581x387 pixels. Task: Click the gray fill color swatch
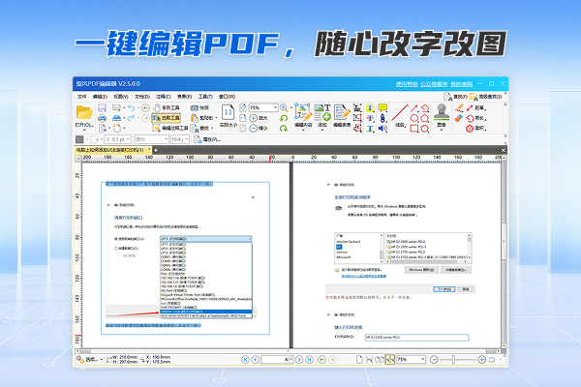click(x=79, y=139)
